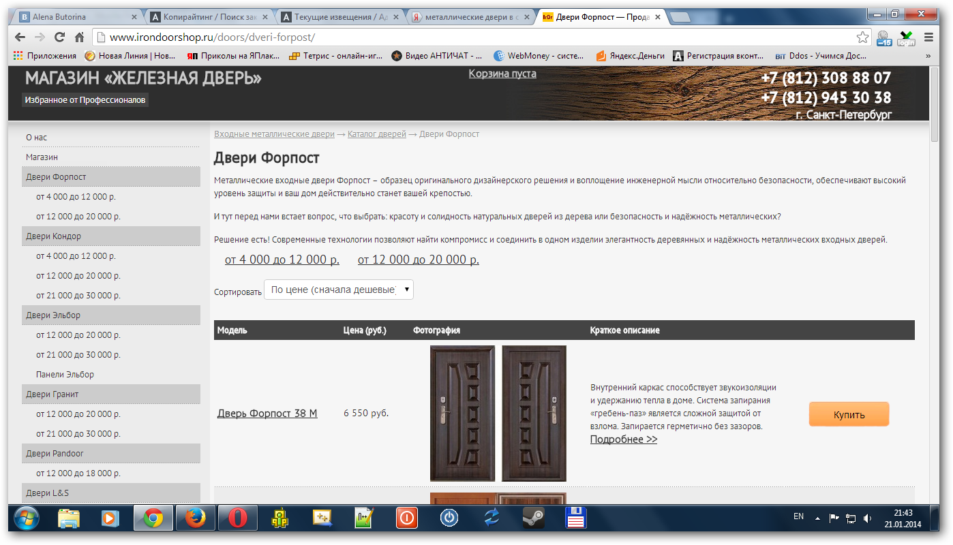Open Windows Explorer from the taskbar
This screenshot has width=953, height=545.
pos(68,518)
